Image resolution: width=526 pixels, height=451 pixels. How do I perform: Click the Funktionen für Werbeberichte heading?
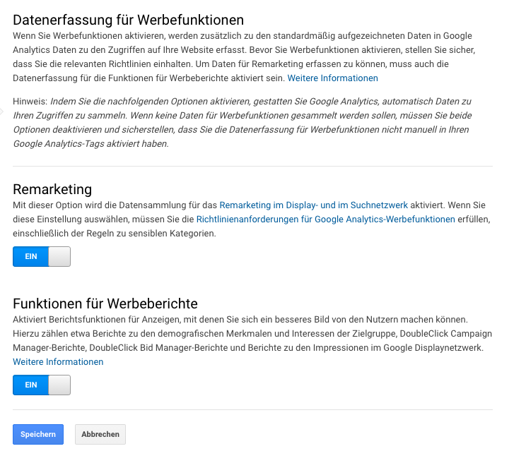click(x=105, y=303)
